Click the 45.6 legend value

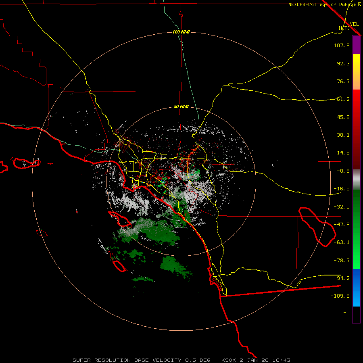click(x=343, y=117)
